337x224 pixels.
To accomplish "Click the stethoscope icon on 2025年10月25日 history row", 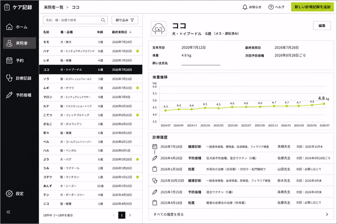I will point(155,181).
